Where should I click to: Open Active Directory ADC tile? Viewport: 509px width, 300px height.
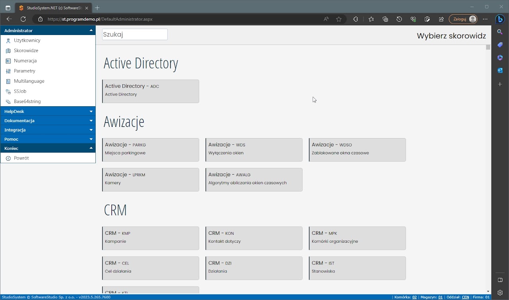tap(151, 91)
